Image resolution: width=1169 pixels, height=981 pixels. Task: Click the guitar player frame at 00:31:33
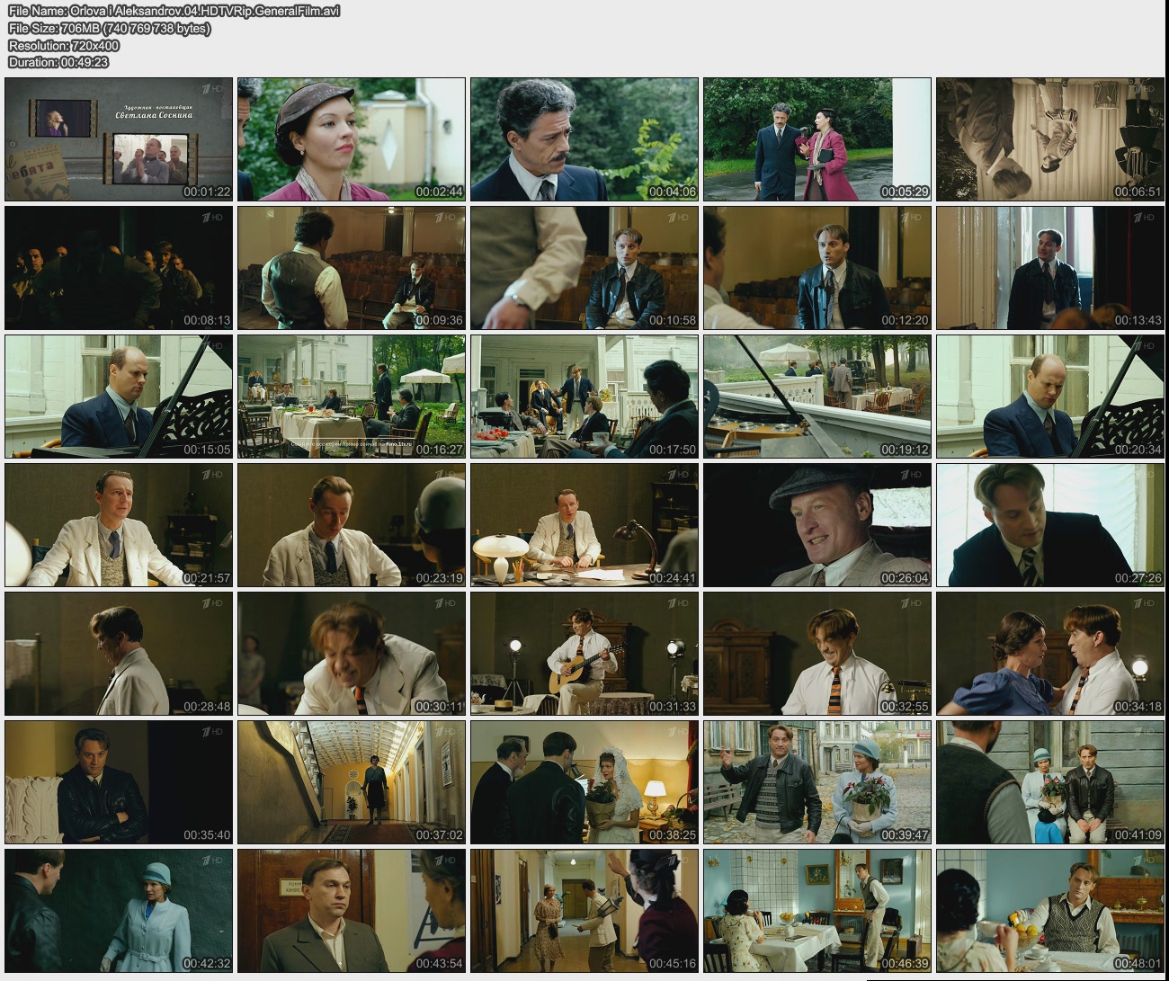(x=584, y=654)
